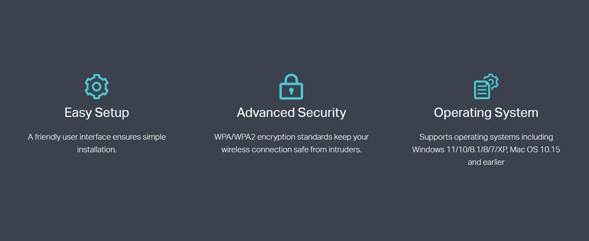The image size is (589, 241).
Task: Click the "WPA/WPA2" text
Action: click(235, 137)
